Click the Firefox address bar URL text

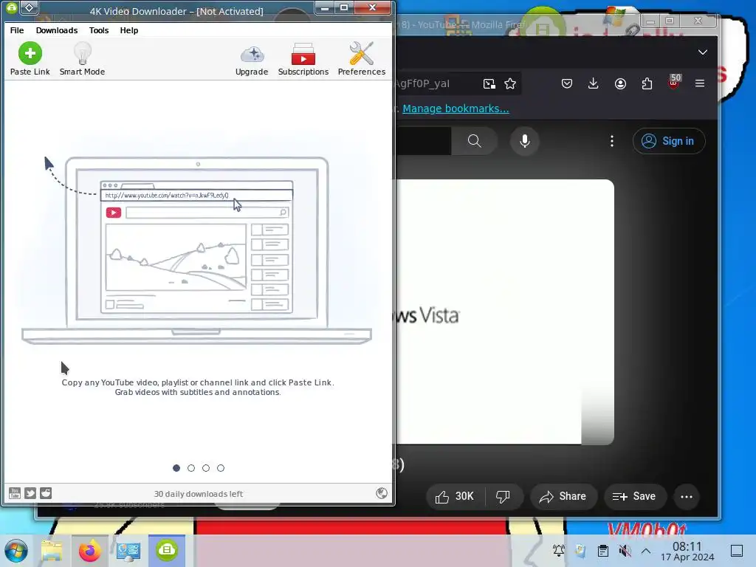[x=422, y=84]
